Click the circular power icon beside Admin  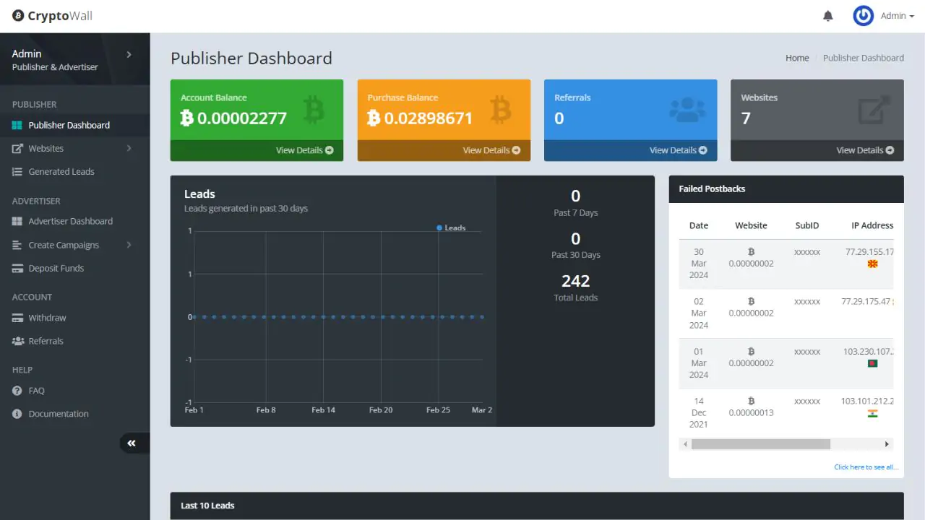[863, 15]
